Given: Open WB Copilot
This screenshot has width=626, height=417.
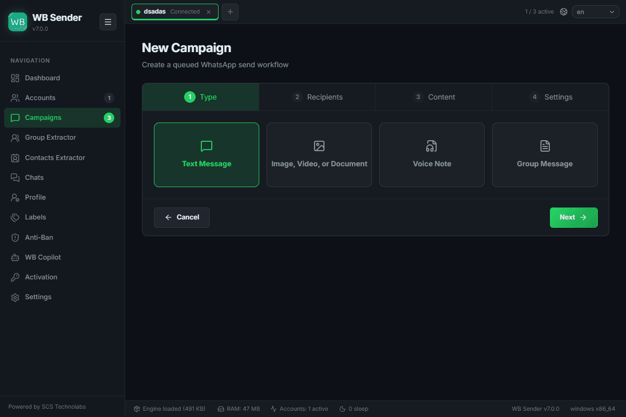Looking at the screenshot, I should (62, 257).
